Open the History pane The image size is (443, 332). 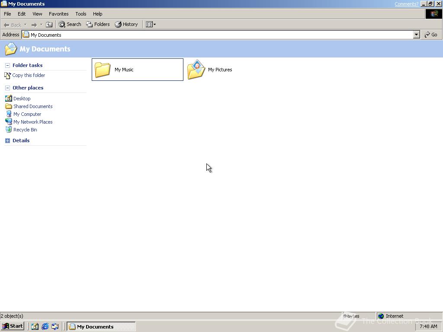(x=126, y=24)
